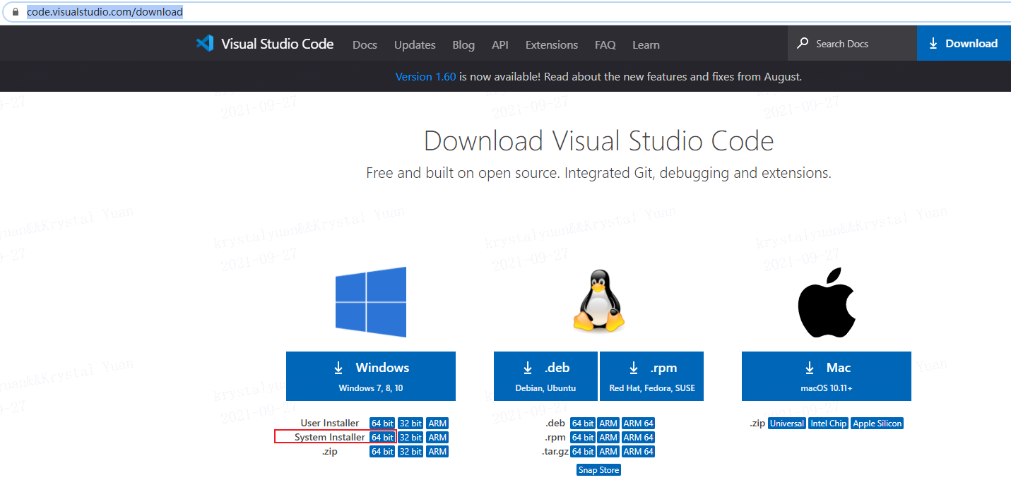Click the .rpm Red Hat download button
Image resolution: width=1011 pixels, height=480 pixels.
pos(651,376)
